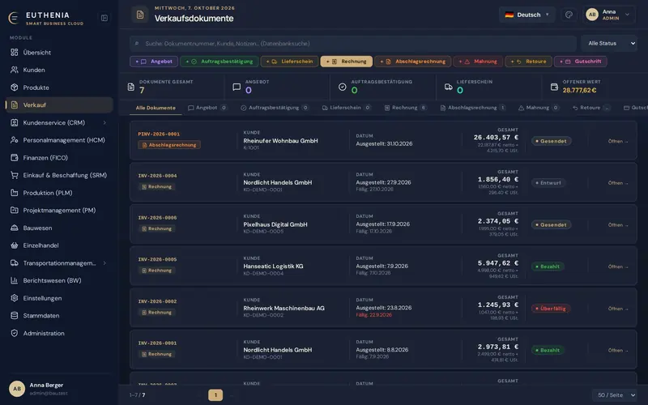Select Verkauf in the sidebar

click(x=59, y=105)
